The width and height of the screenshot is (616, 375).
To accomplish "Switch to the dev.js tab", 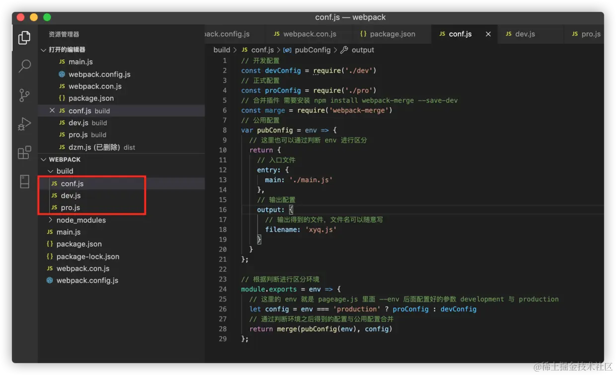I will tap(520, 34).
